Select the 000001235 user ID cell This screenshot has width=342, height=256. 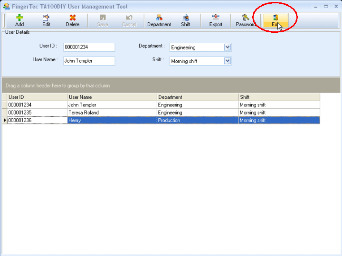point(37,113)
